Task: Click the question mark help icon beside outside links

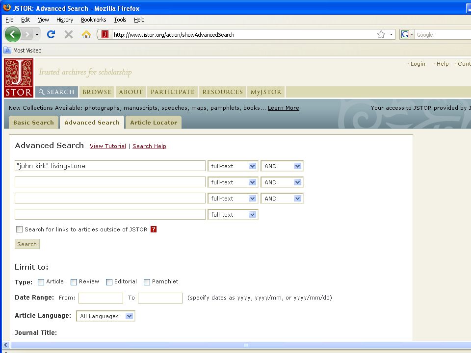Action: [x=154, y=229]
